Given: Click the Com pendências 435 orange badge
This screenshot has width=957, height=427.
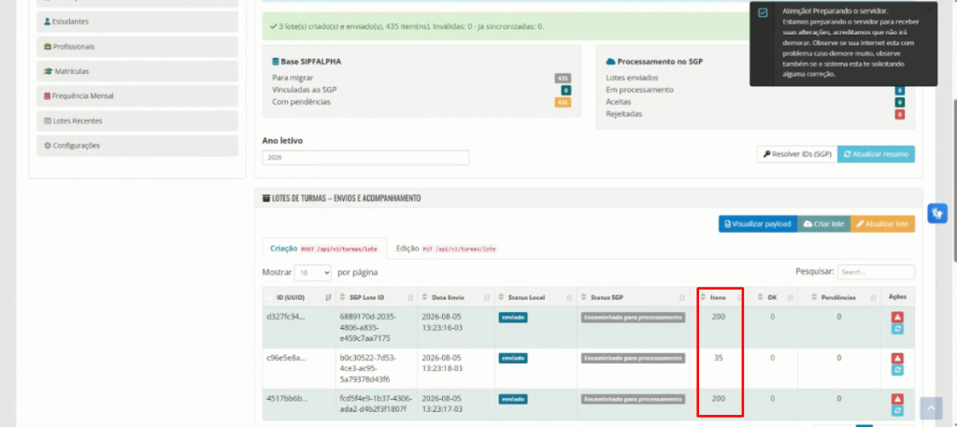Looking at the screenshot, I should point(563,103).
